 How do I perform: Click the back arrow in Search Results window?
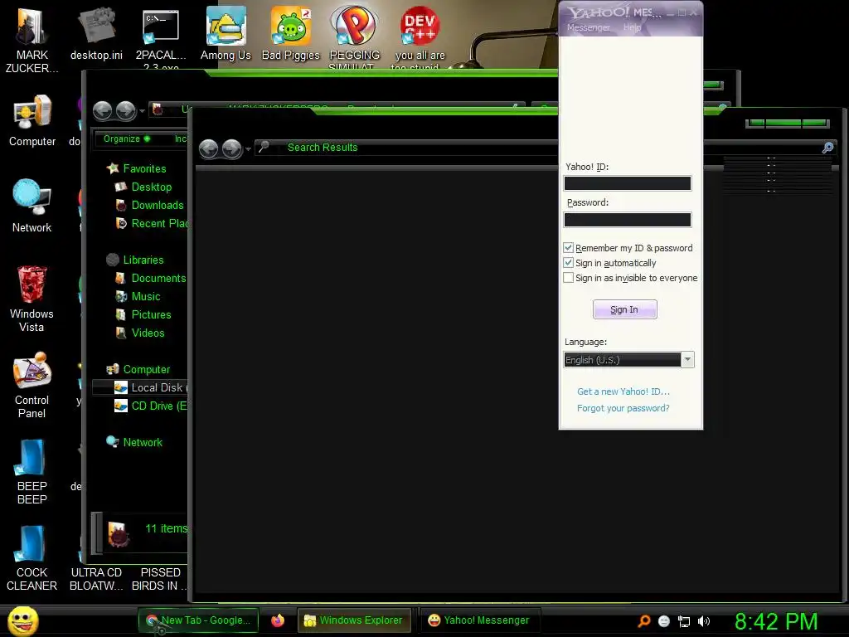coord(209,148)
